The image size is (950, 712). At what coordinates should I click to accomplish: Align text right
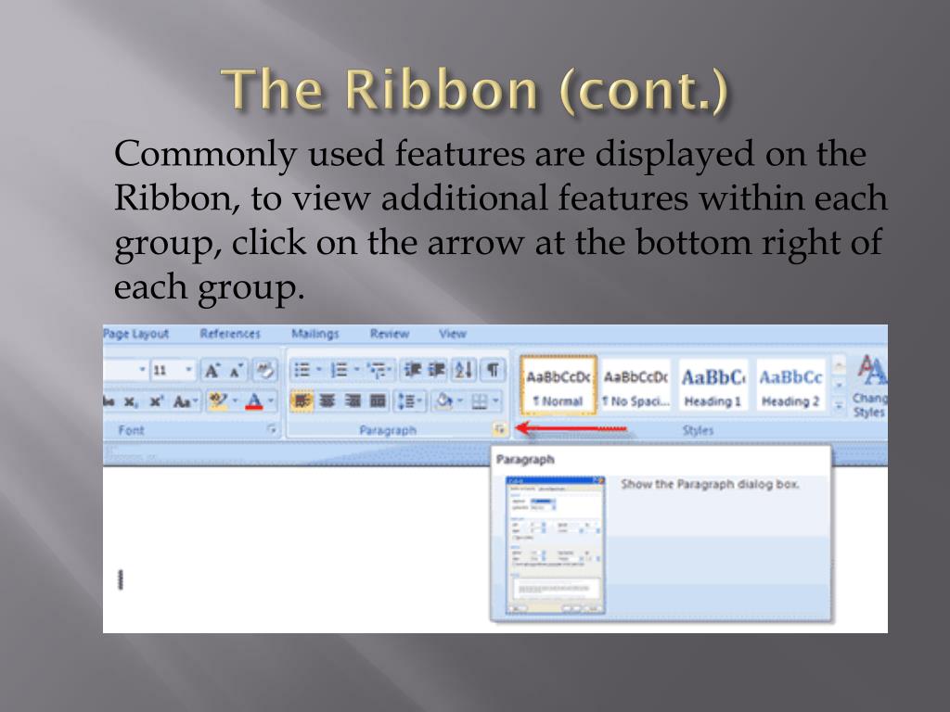point(353,400)
